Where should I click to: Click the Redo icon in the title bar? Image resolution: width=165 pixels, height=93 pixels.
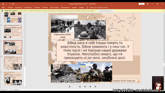10,4
